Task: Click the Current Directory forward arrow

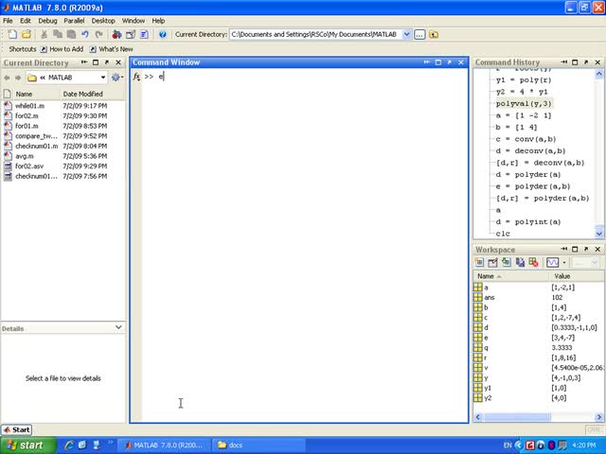Action: pos(18,78)
